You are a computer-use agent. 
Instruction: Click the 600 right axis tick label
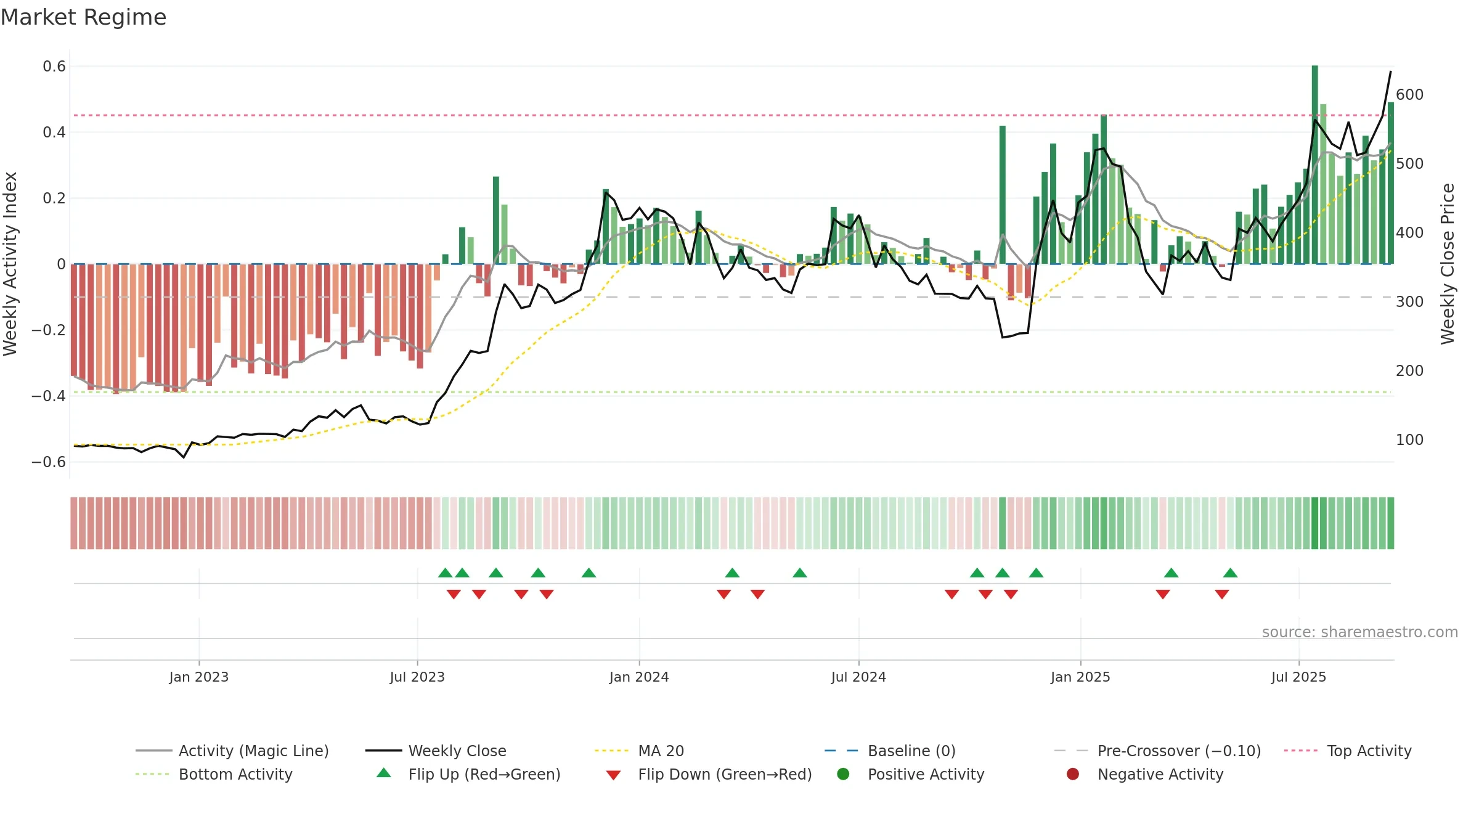(1410, 94)
